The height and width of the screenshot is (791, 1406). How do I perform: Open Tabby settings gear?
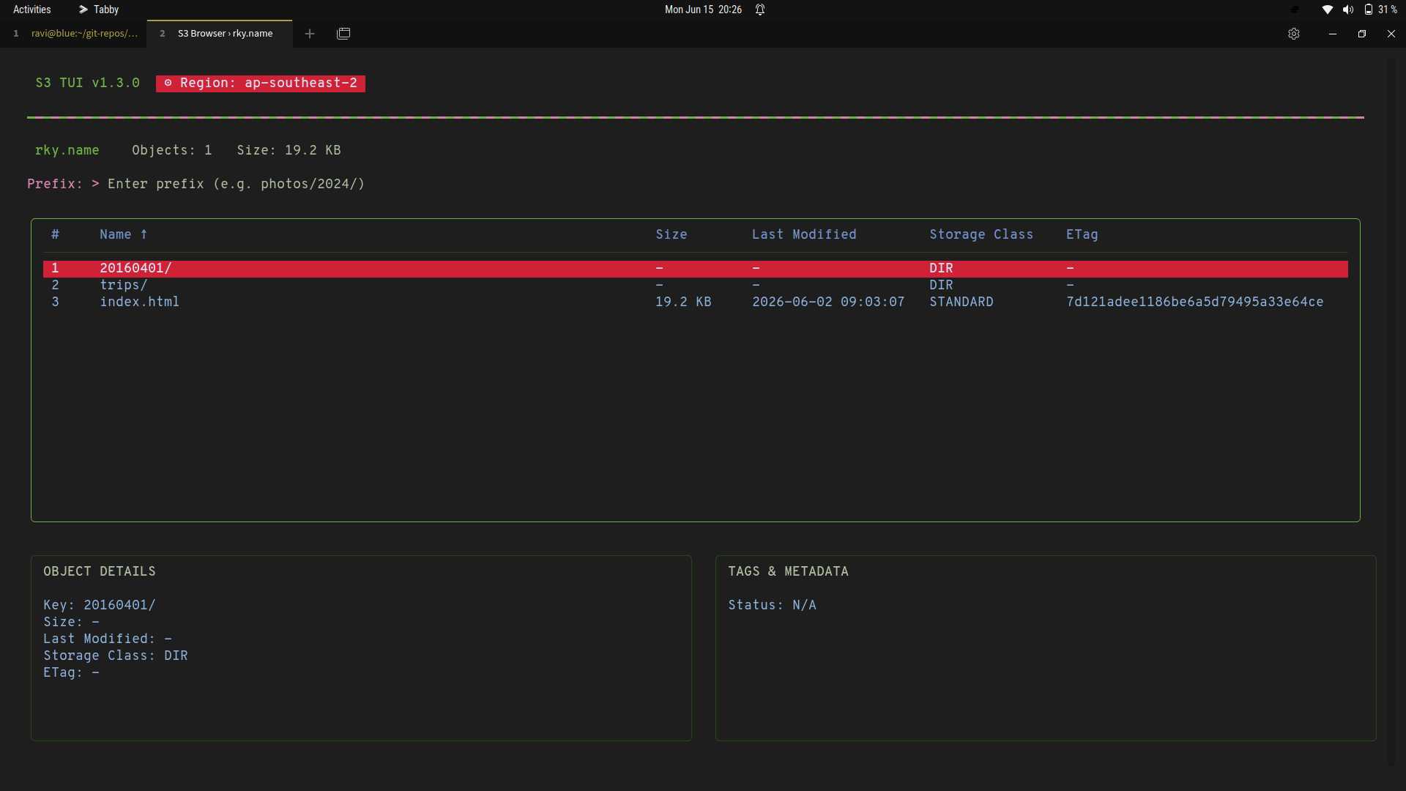[x=1294, y=34]
